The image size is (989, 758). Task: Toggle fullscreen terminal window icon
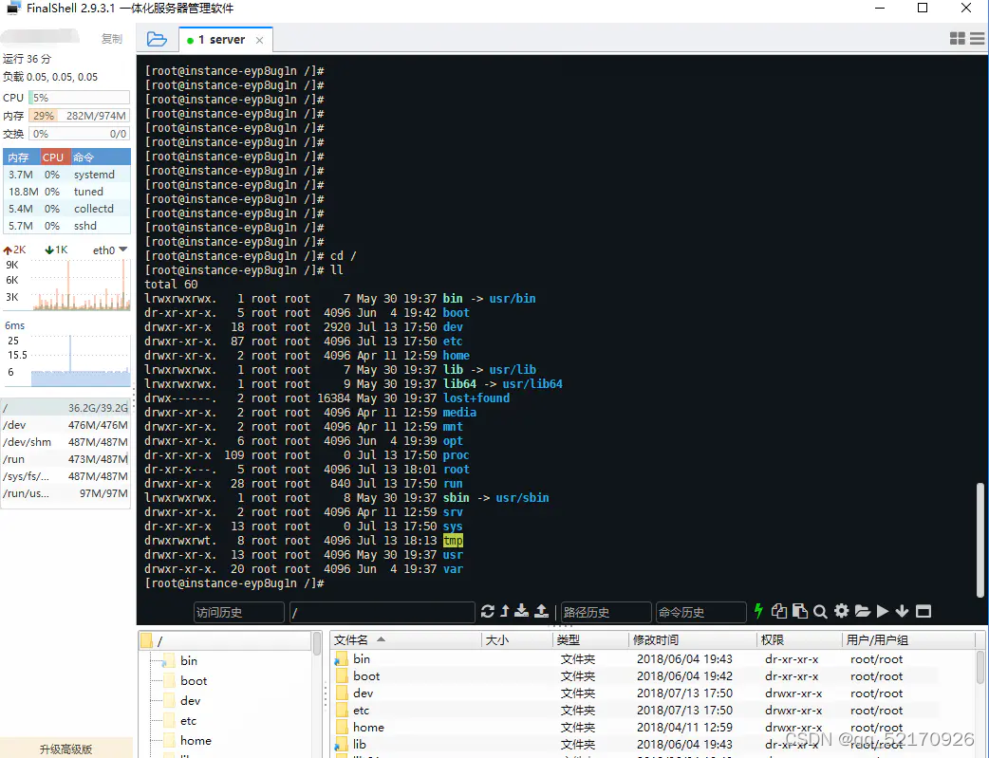pyautogui.click(x=924, y=611)
